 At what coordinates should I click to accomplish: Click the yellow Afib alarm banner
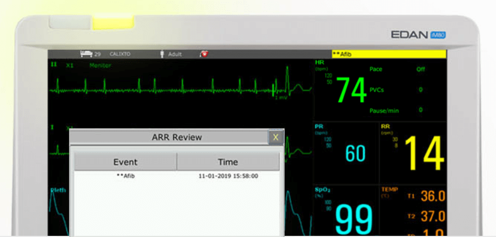(x=388, y=54)
